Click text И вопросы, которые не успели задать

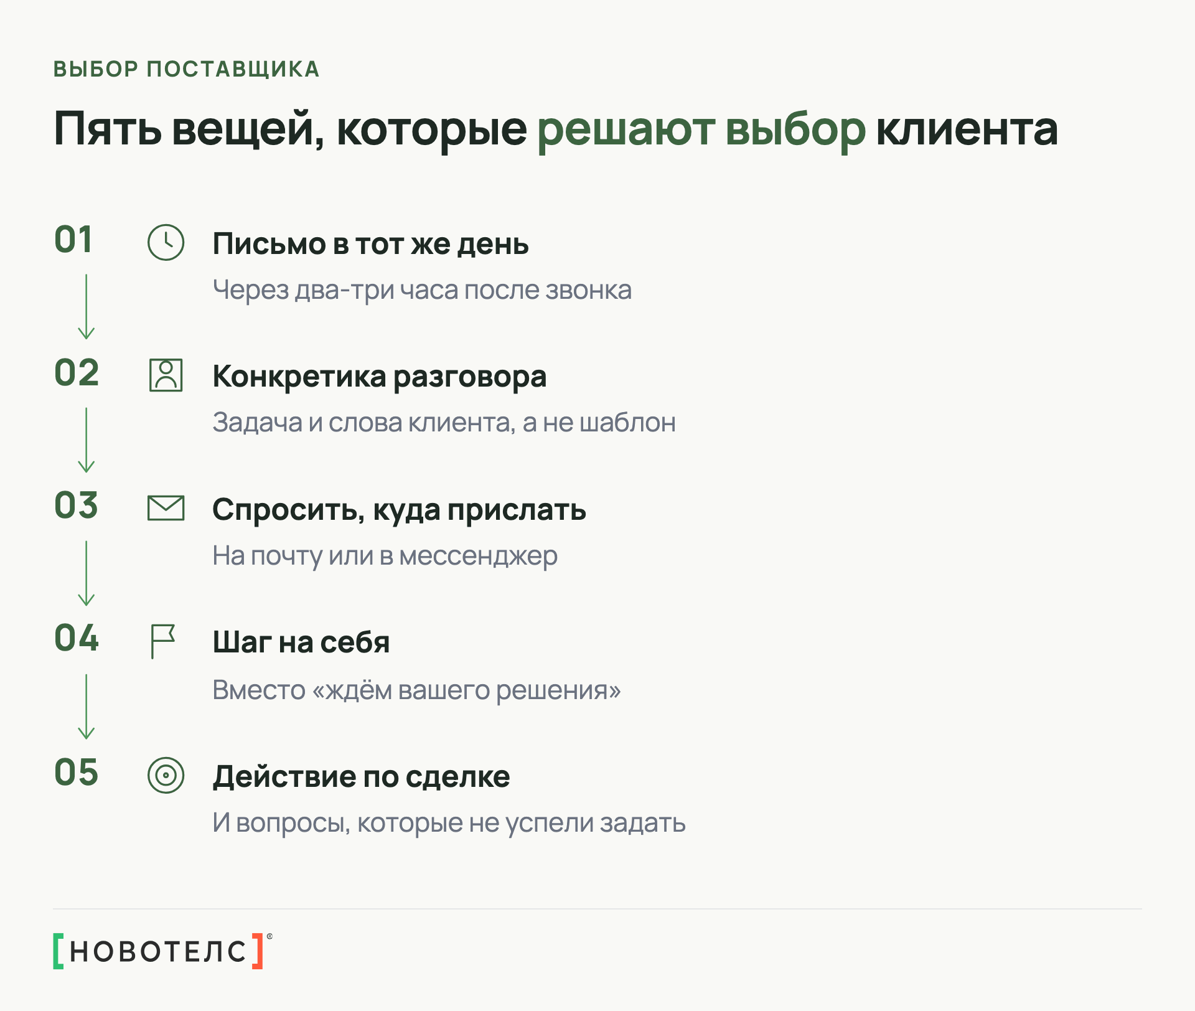[449, 823]
